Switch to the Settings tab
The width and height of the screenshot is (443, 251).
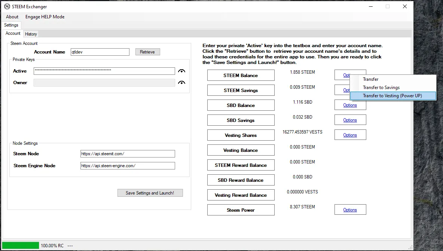pyautogui.click(x=11, y=25)
